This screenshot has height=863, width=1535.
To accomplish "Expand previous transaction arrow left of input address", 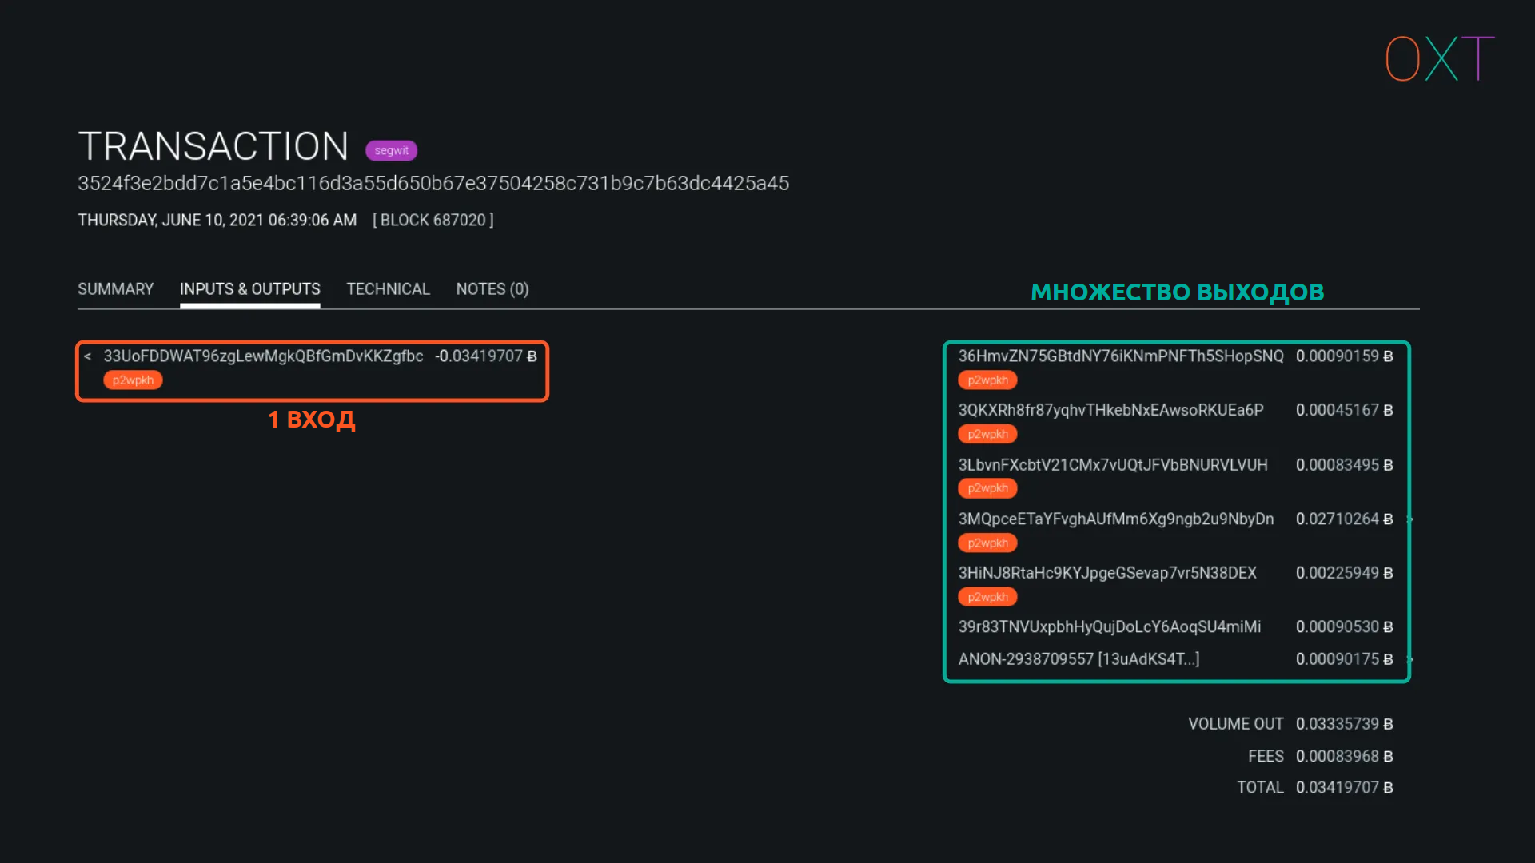I will pyautogui.click(x=87, y=356).
